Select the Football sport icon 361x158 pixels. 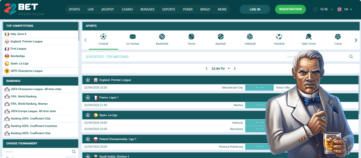tap(104, 37)
